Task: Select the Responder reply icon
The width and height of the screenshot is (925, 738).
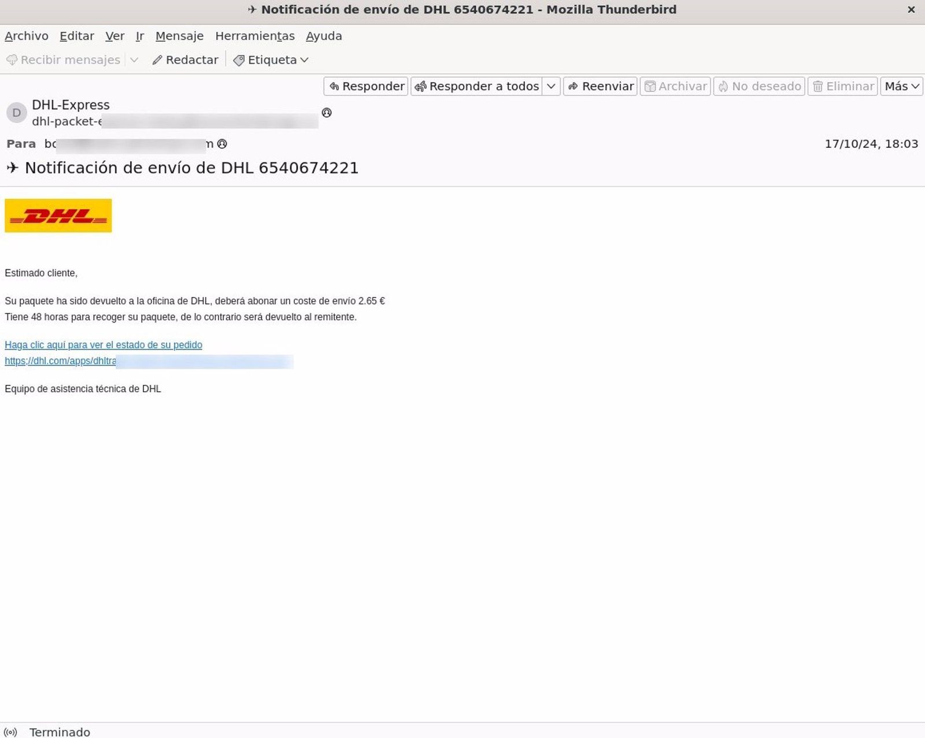Action: click(x=335, y=86)
